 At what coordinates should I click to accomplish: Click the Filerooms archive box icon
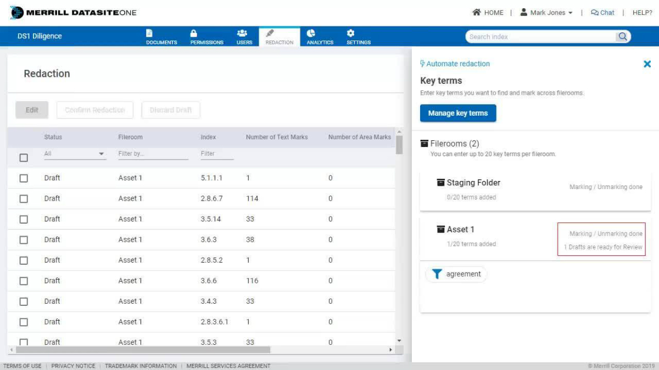425,144
